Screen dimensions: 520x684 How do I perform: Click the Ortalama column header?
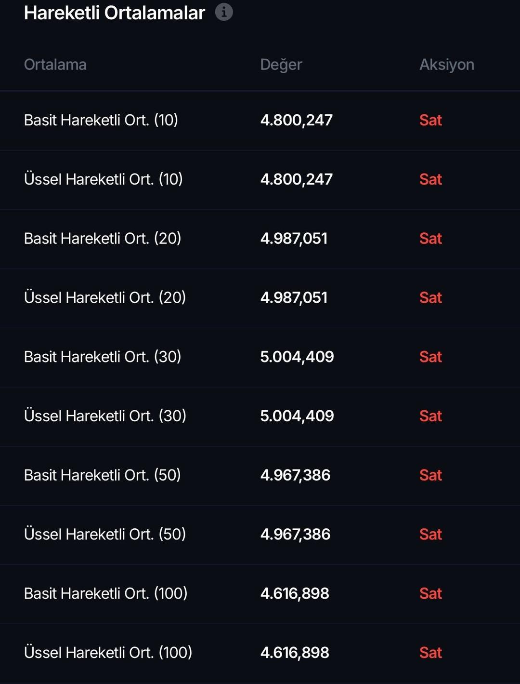(55, 65)
